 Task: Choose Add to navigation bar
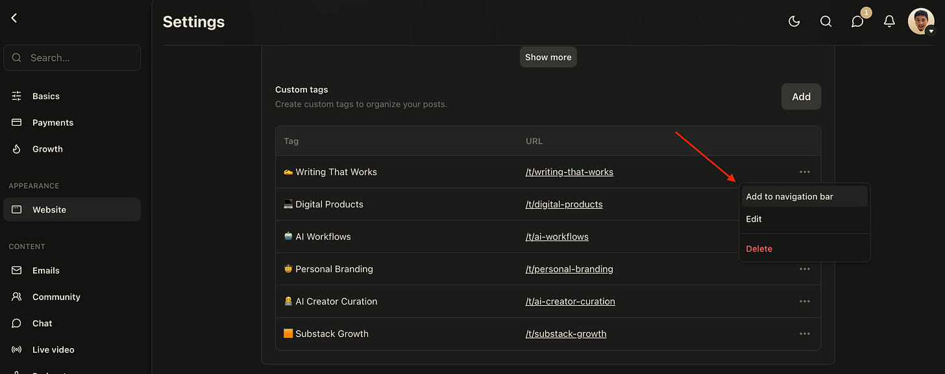(x=805, y=196)
